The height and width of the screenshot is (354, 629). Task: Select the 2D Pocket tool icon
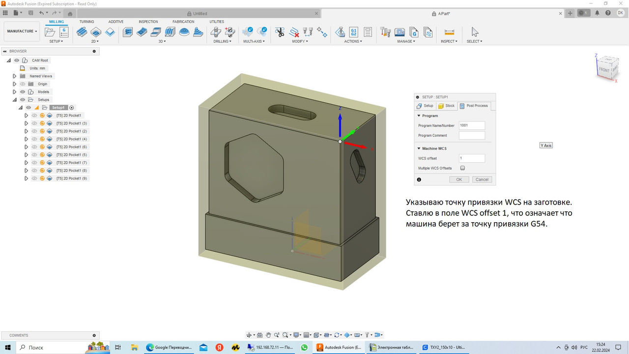[96, 32]
